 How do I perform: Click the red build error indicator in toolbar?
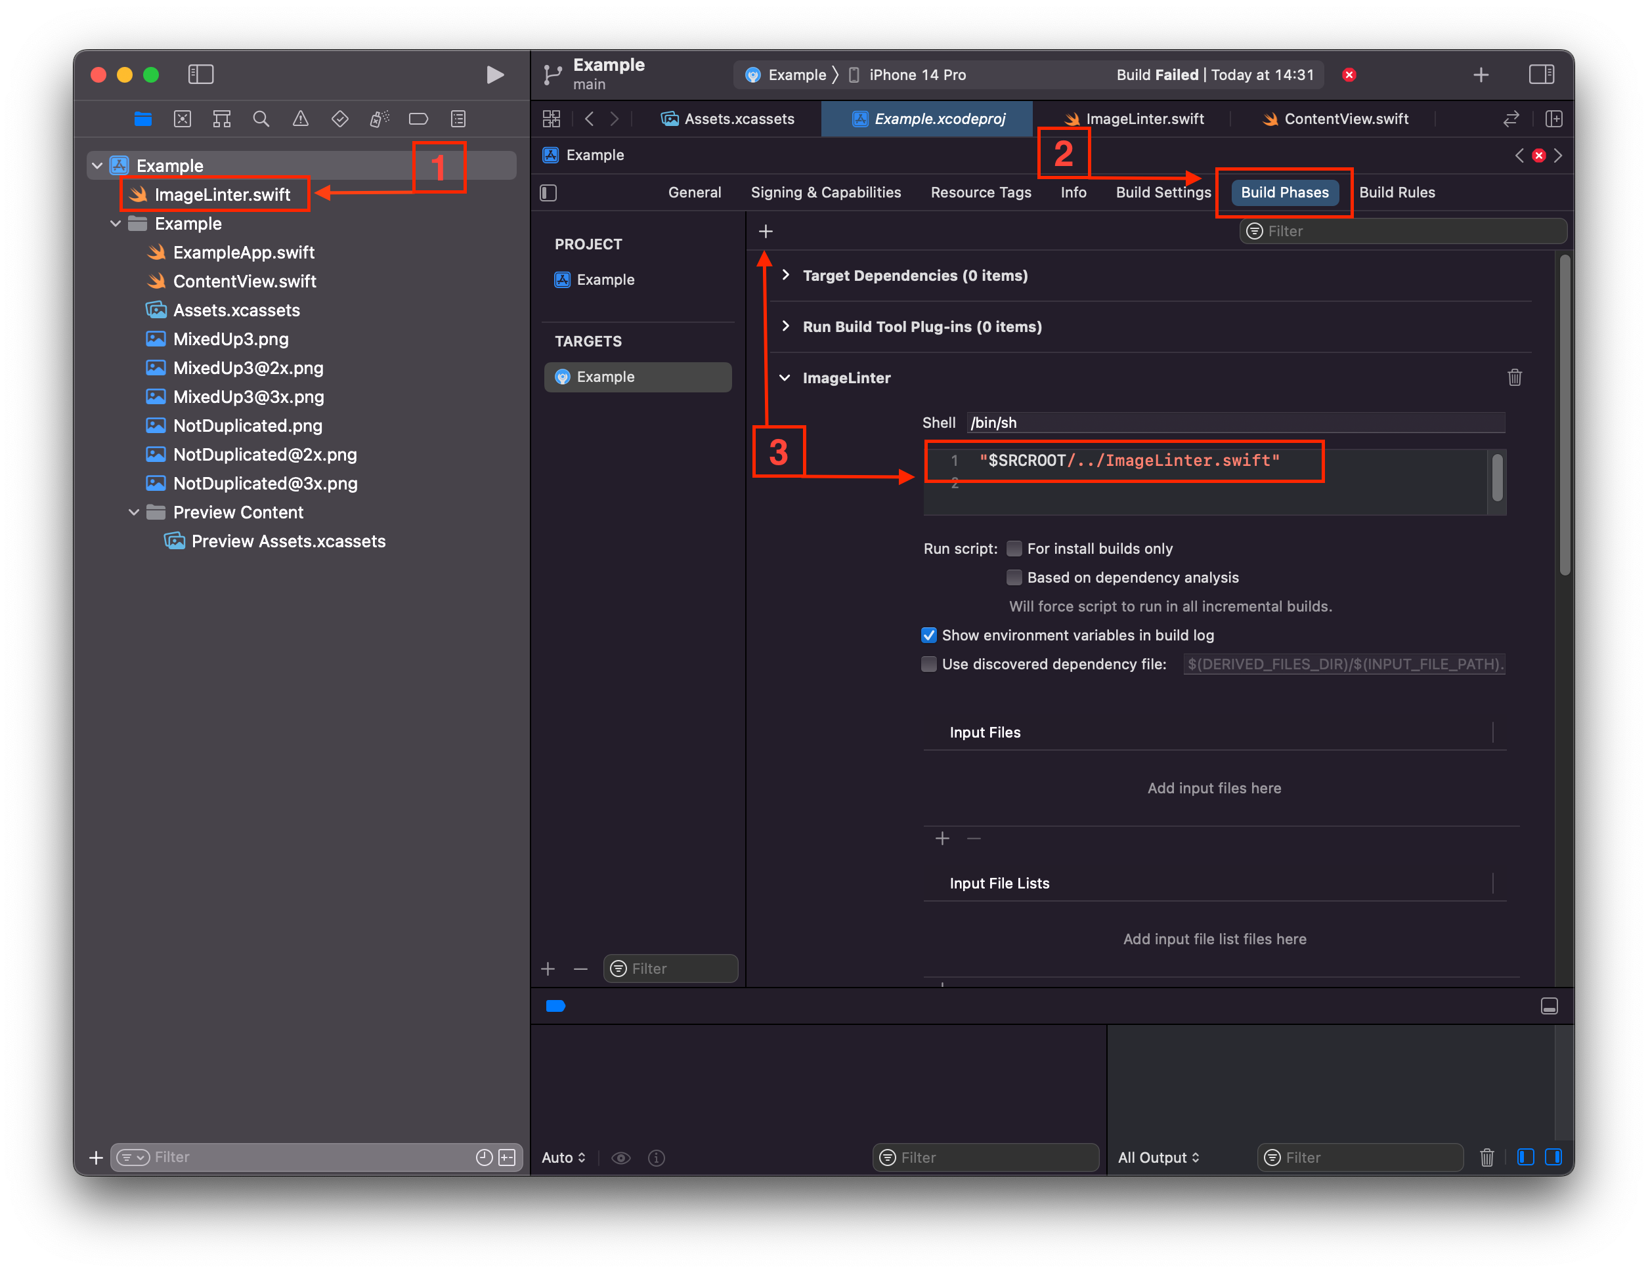coord(1349,75)
